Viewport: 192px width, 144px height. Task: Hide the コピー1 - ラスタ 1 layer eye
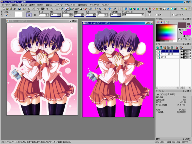(181, 54)
